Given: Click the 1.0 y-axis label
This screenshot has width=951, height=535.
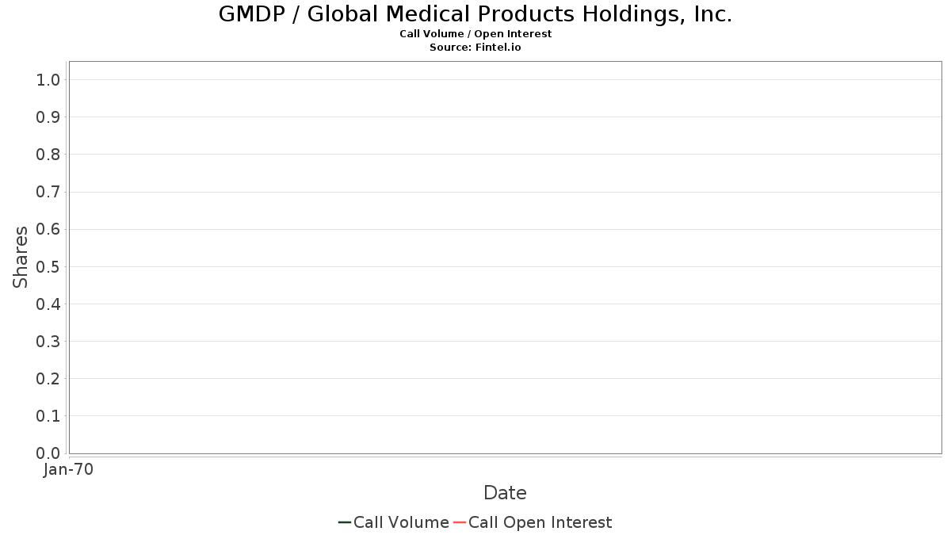Looking at the screenshot, I should coord(48,79).
